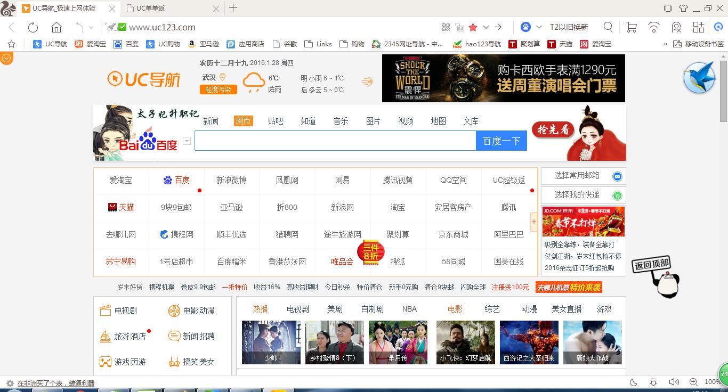The image size is (728, 392).
Task: Select the 网页 search type
Action: tap(243, 121)
